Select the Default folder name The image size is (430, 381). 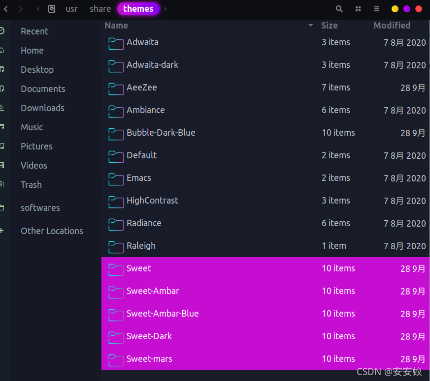[x=141, y=155]
